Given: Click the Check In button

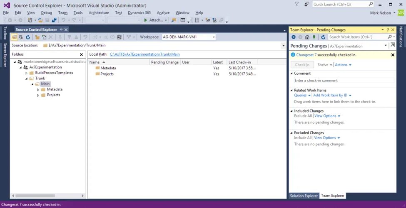Looking at the screenshot, I should (302, 65).
